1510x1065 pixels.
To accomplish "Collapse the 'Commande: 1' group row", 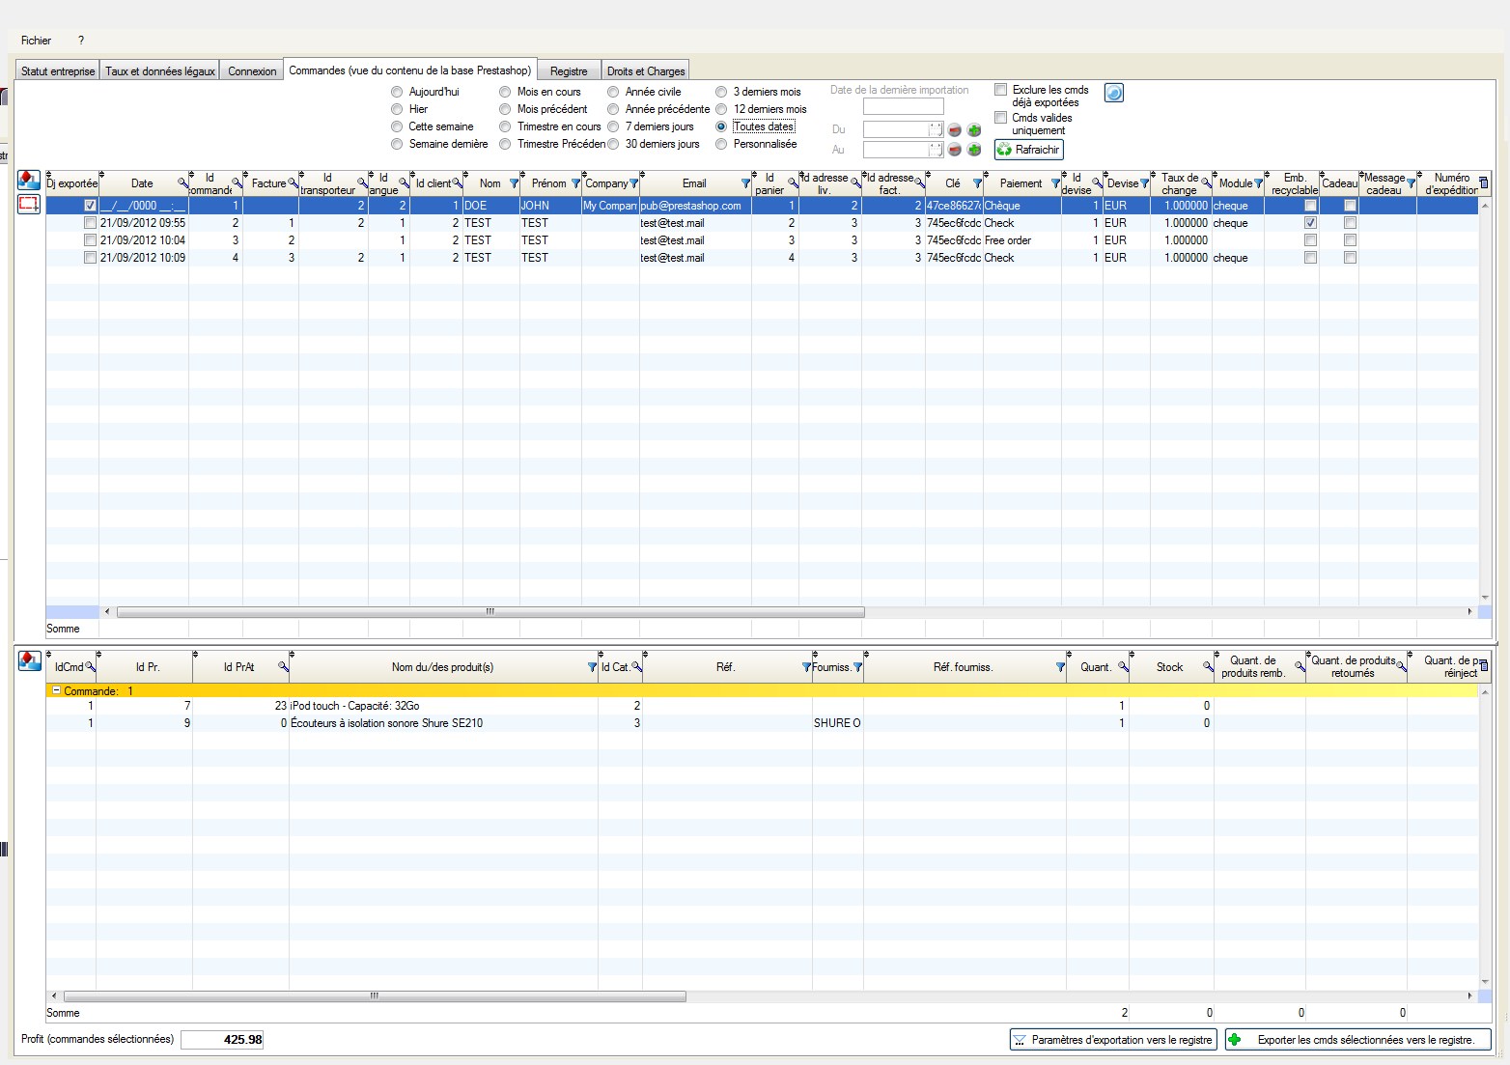I will [x=56, y=691].
